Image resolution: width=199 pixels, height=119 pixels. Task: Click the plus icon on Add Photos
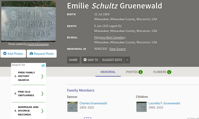pyautogui.click(x=5, y=53)
